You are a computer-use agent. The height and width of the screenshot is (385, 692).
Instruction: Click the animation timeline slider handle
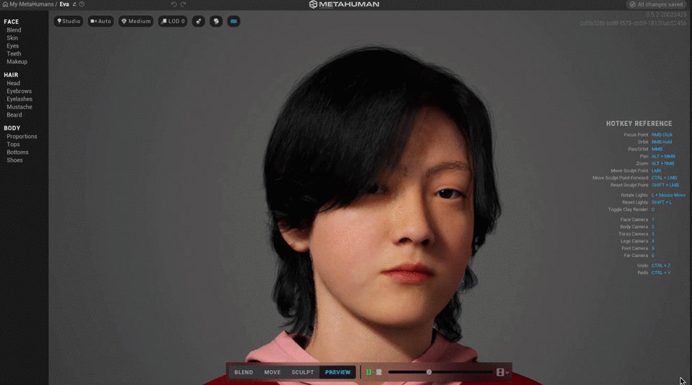coord(429,372)
